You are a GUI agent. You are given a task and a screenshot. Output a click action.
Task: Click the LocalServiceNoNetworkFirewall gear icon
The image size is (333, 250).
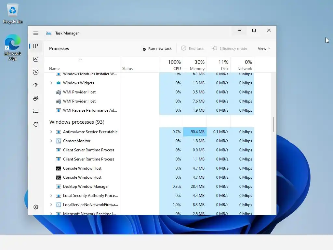[x=59, y=205]
